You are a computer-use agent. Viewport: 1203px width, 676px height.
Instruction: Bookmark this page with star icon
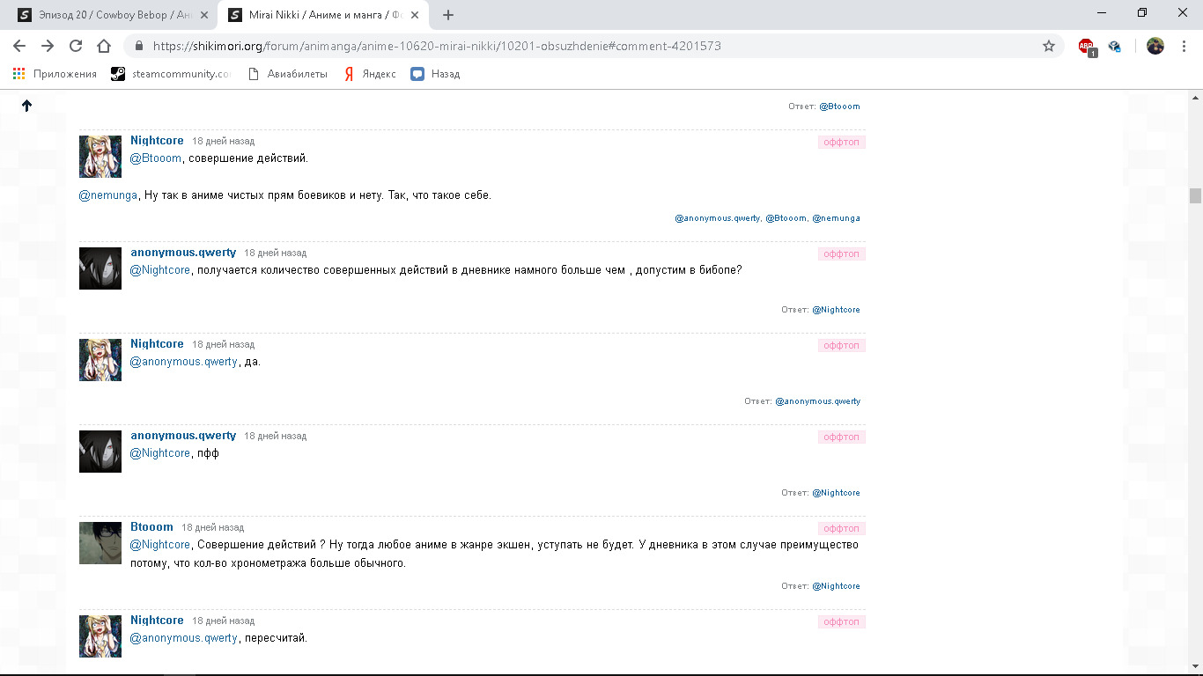(x=1048, y=46)
